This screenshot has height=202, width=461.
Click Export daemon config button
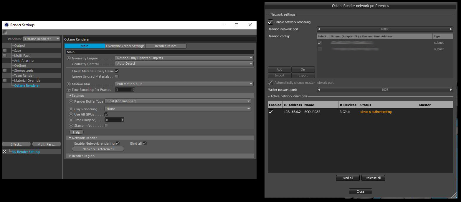303,75
